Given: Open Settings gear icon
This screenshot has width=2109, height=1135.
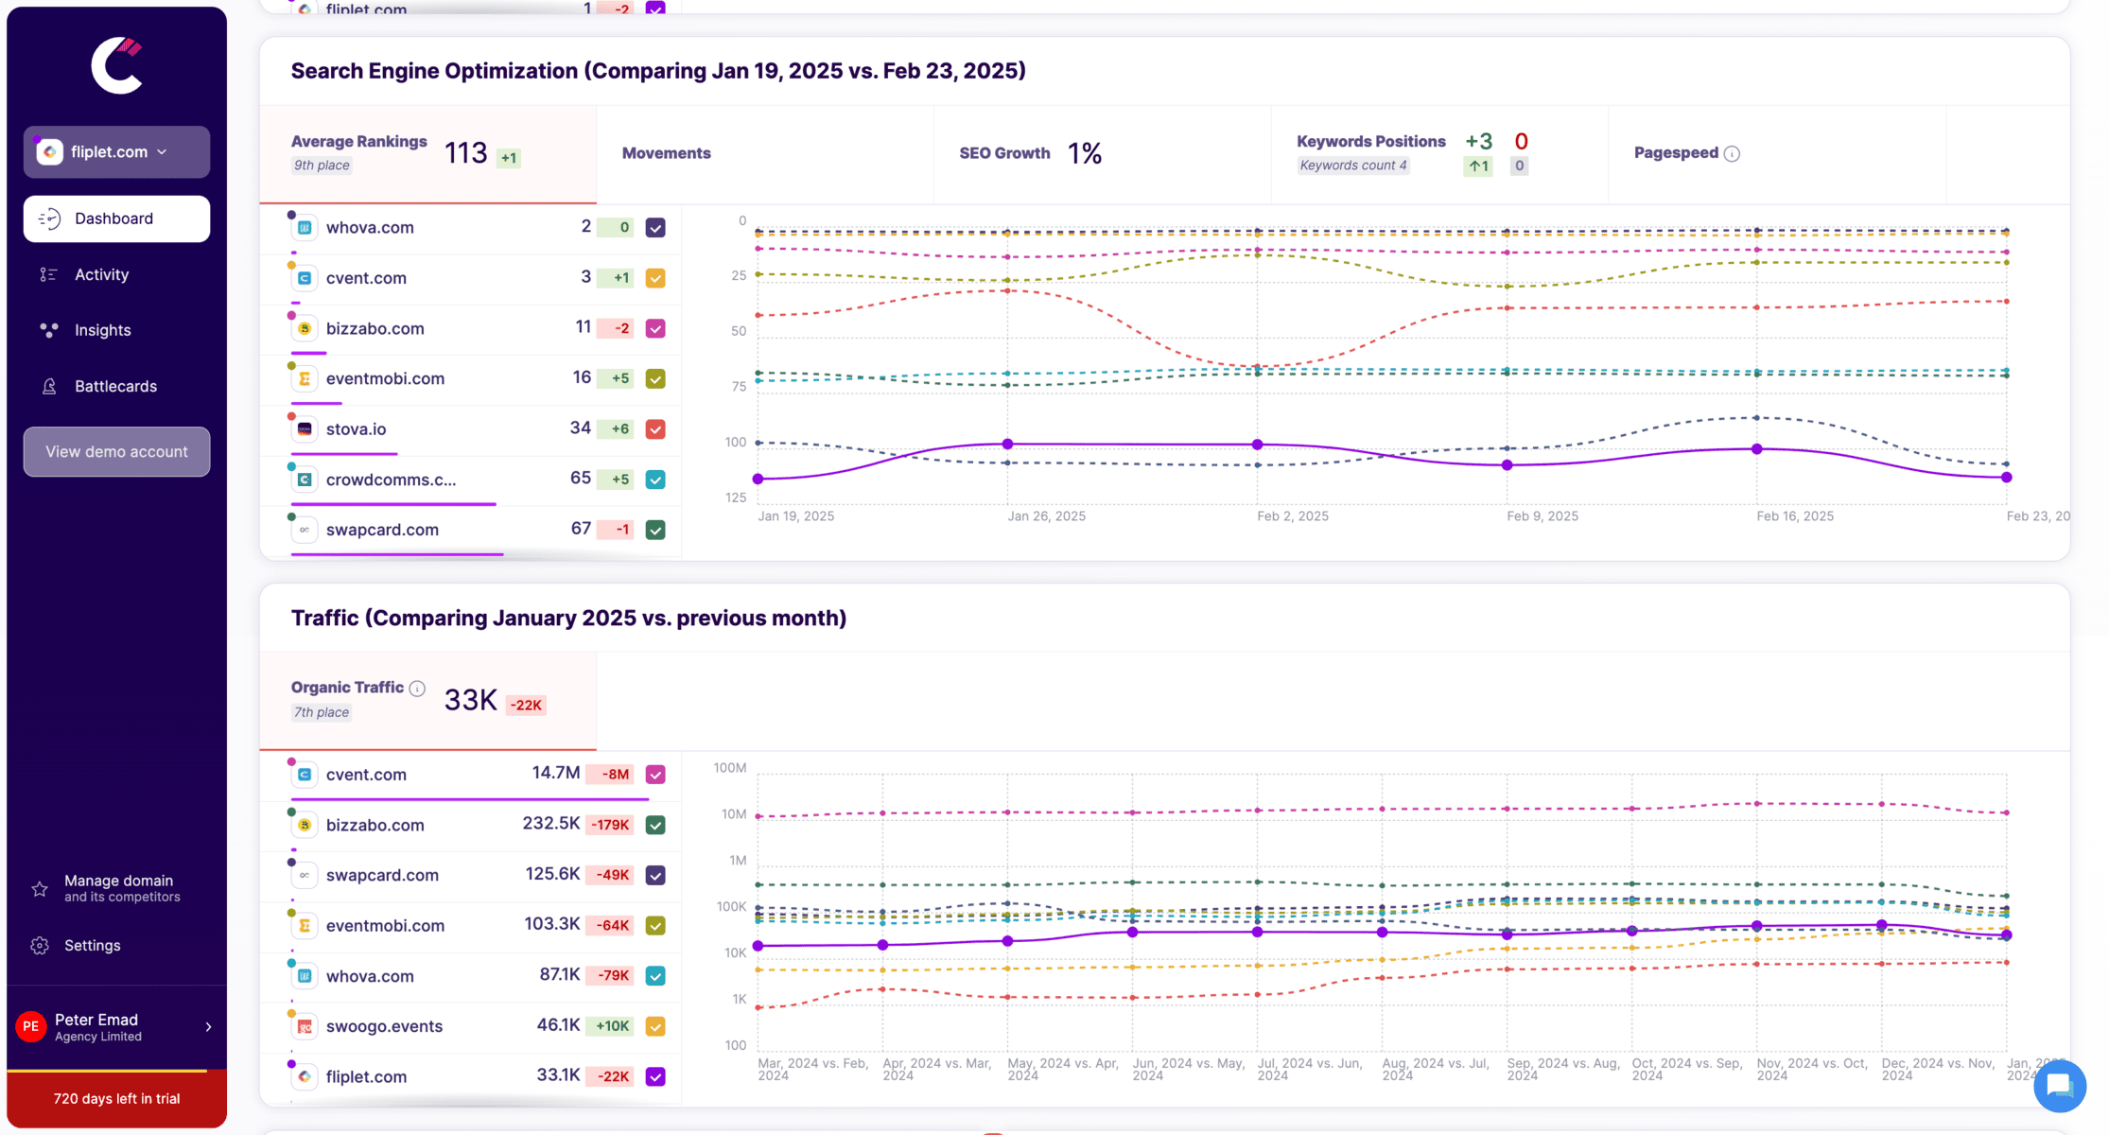Looking at the screenshot, I should [40, 946].
